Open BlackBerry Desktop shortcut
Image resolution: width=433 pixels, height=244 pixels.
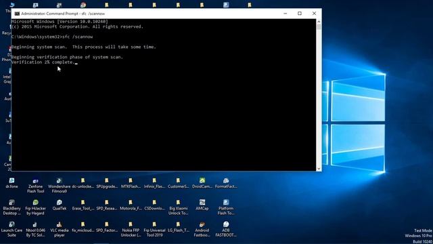pos(12,207)
